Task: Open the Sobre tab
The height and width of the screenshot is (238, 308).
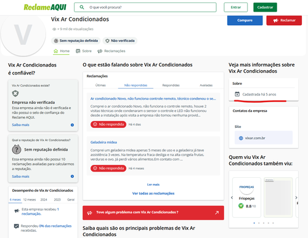Action: pos(84,51)
